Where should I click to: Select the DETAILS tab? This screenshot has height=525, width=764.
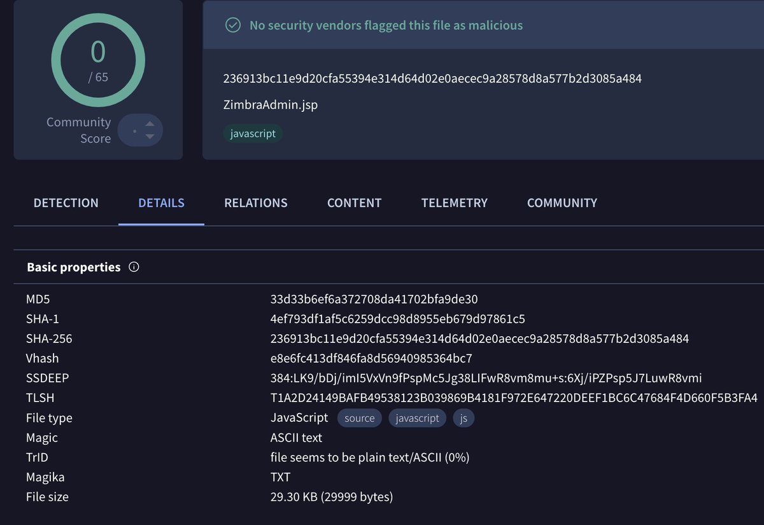point(161,203)
